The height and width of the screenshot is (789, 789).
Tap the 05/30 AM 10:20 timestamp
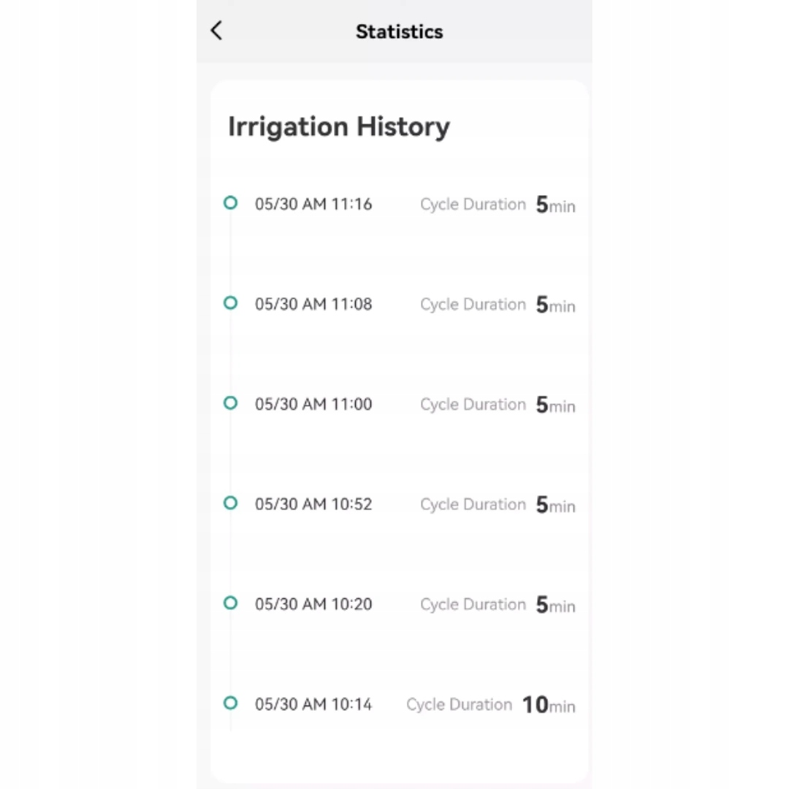coord(313,605)
